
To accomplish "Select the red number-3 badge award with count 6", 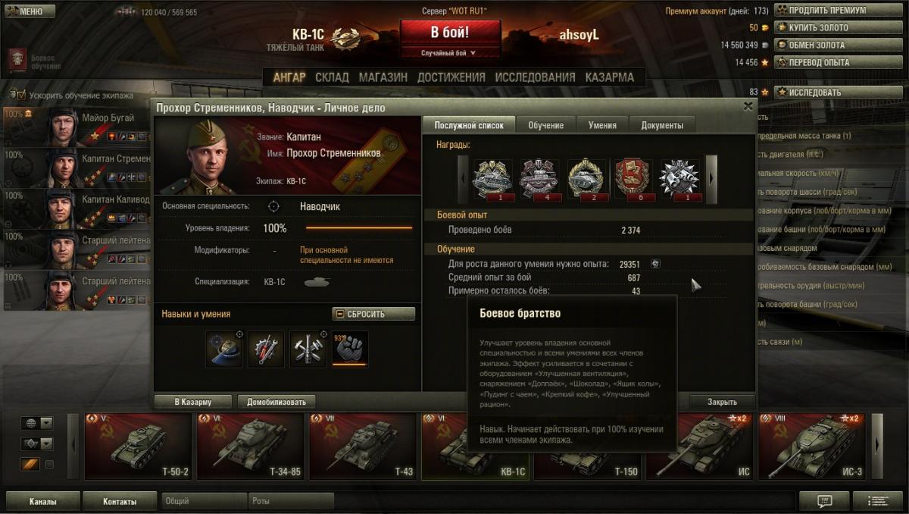I will (633, 179).
